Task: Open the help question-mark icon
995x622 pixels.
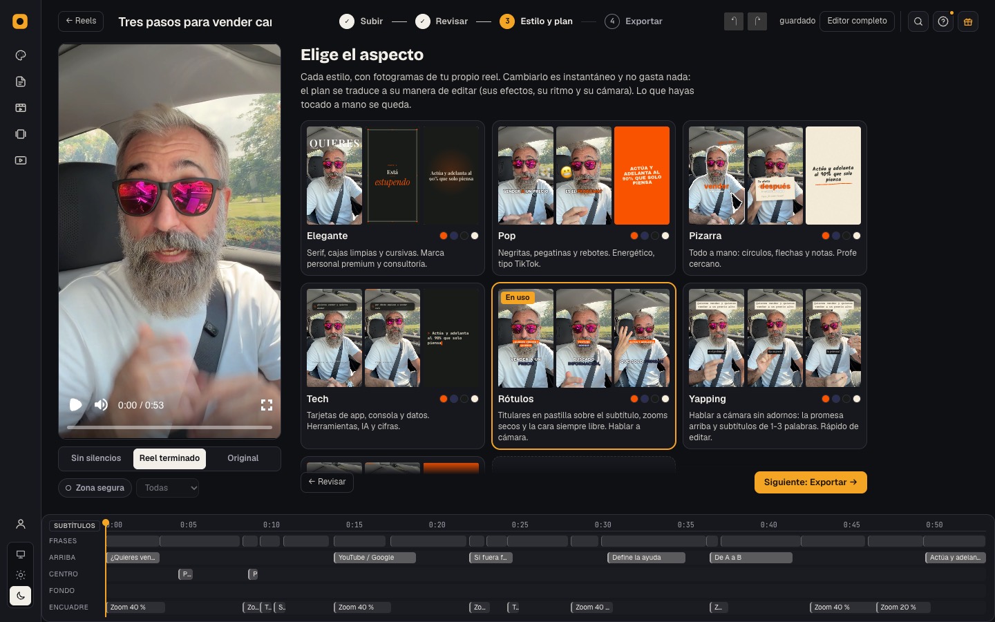Action: pos(943,21)
